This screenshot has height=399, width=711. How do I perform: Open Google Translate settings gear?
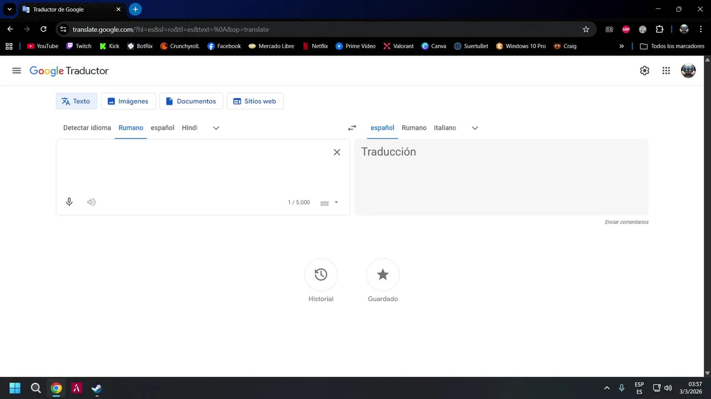[x=644, y=70]
